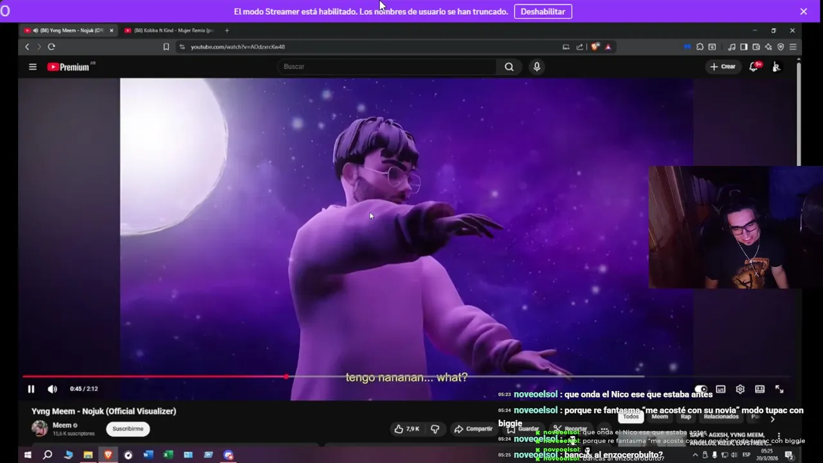Select the Relacionados filter chip
The height and width of the screenshot is (463, 823).
[721, 417]
